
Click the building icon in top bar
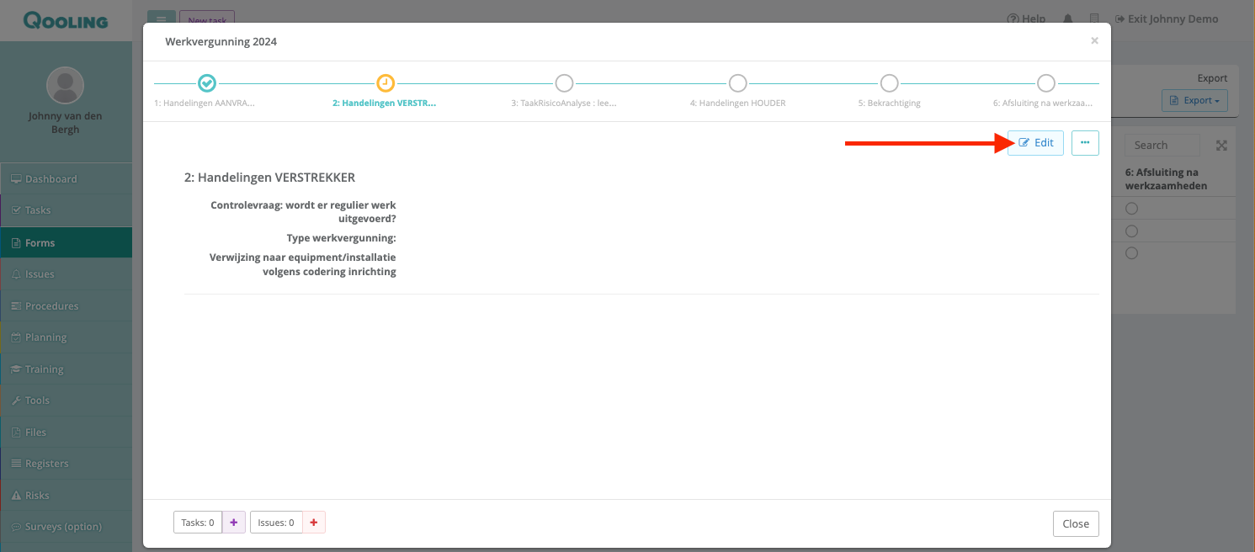(x=1094, y=19)
